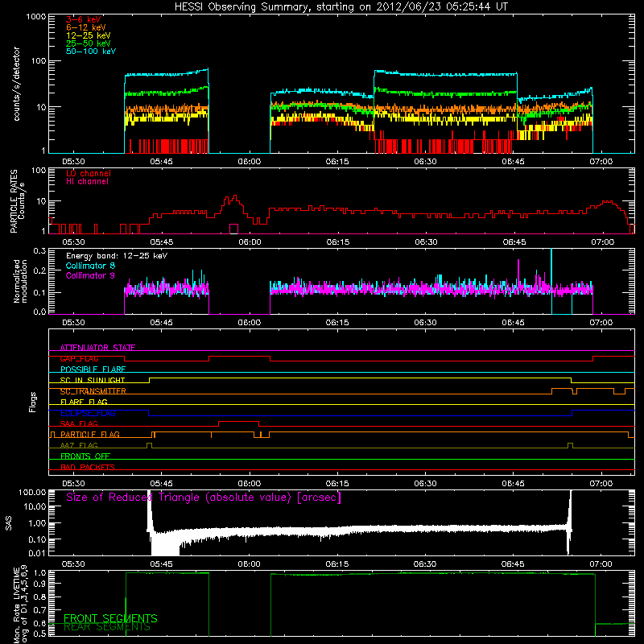Click the 100.00 tick on SAS axis

point(32,493)
